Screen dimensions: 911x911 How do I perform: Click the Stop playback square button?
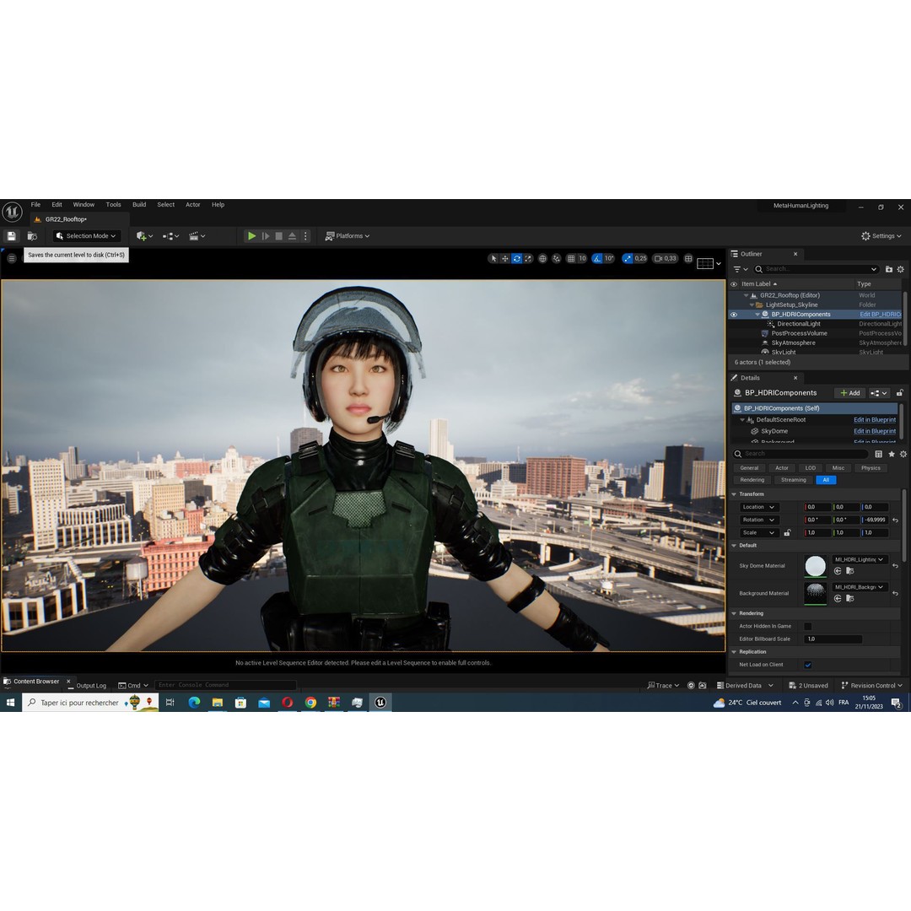tap(279, 236)
